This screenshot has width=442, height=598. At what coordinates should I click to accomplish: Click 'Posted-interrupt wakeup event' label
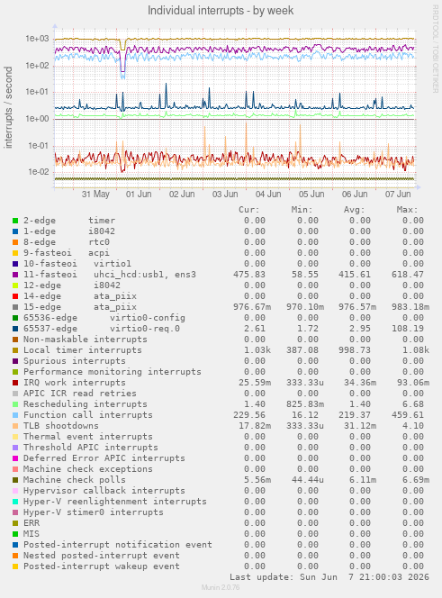coord(102,566)
